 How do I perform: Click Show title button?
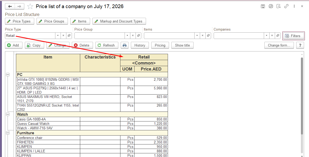[x=182, y=45]
